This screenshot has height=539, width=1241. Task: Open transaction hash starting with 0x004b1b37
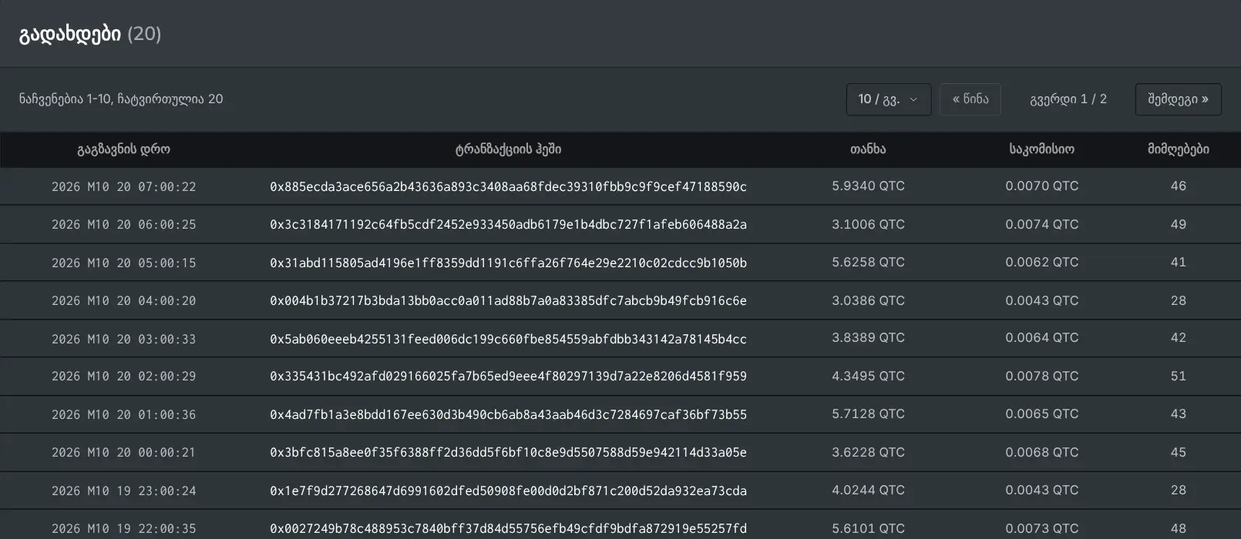pyautogui.click(x=508, y=300)
